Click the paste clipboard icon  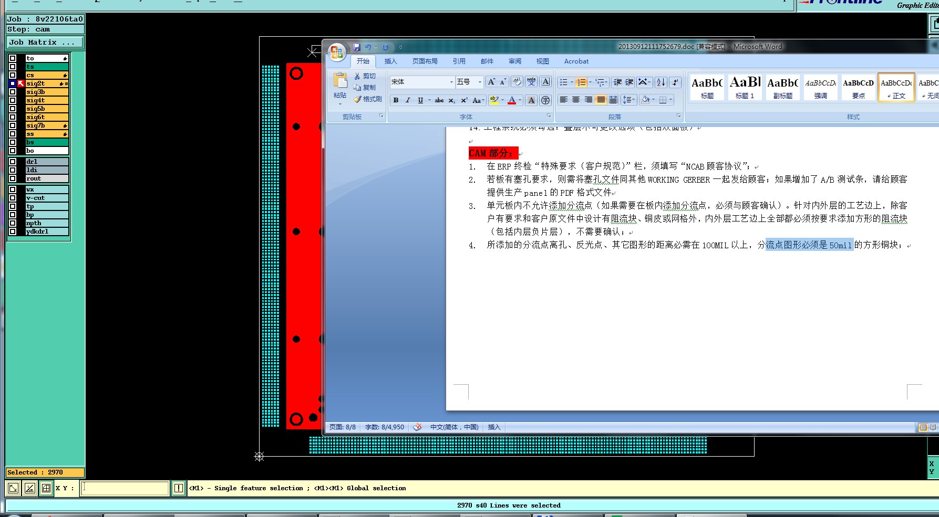[340, 80]
